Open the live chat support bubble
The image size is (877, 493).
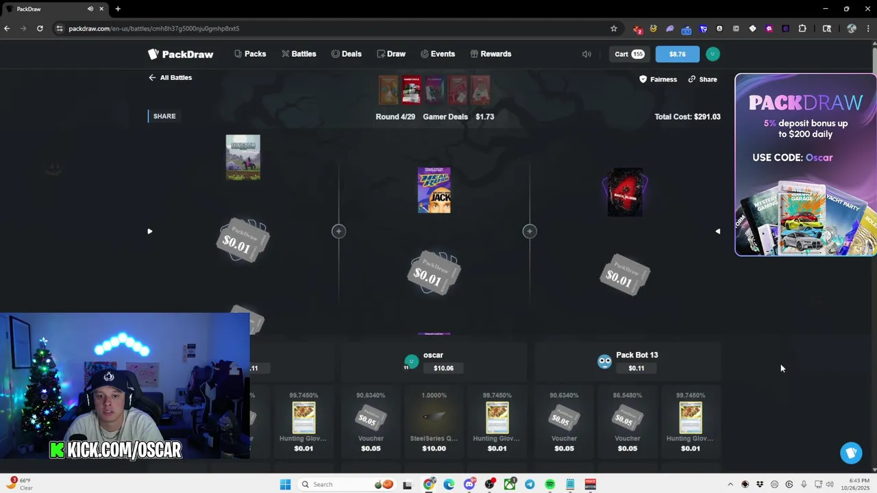(851, 453)
